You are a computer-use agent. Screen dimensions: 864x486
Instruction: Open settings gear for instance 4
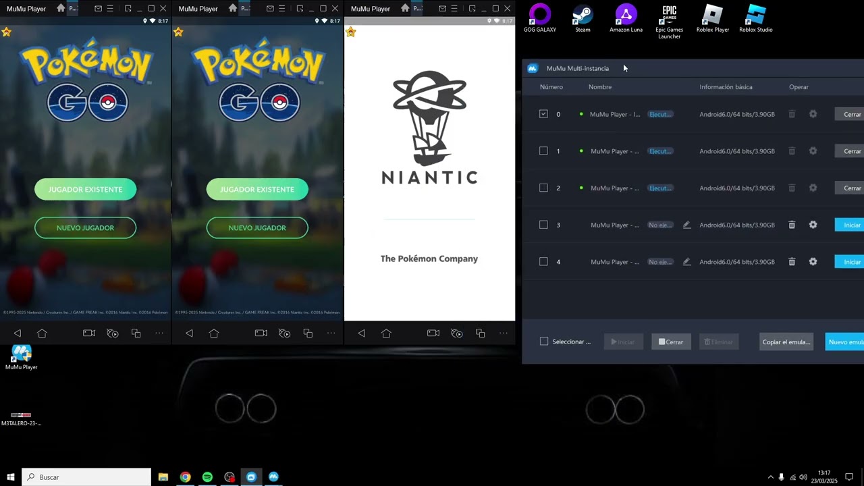[813, 262]
